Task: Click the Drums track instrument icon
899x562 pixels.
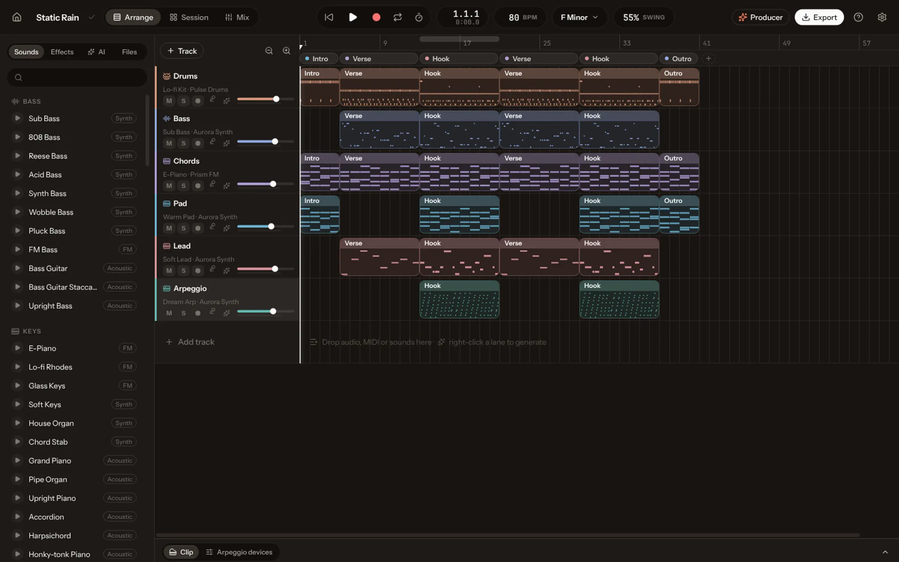Action: pyautogui.click(x=167, y=76)
